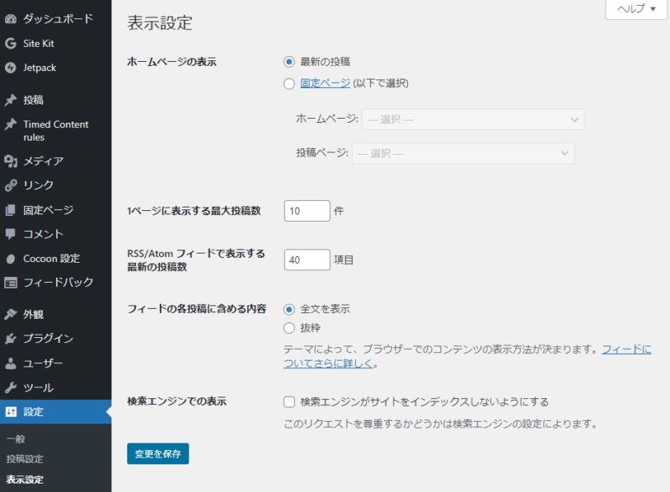The width and height of the screenshot is (670, 492).
Task: Click the フィードバック form icon
Action: pyautogui.click(x=11, y=283)
